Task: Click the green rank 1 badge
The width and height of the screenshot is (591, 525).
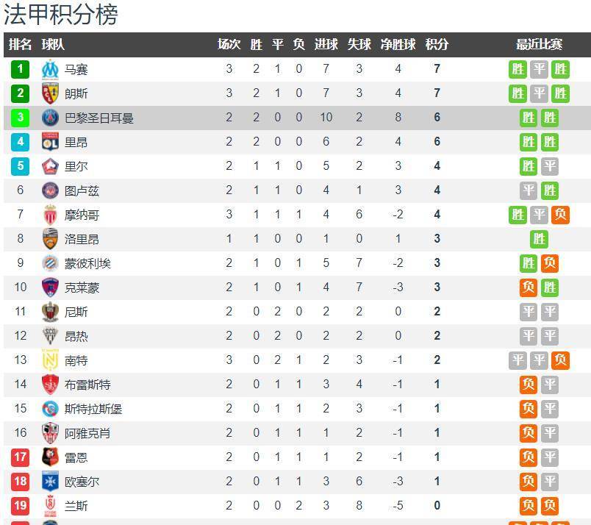Action: click(20, 69)
